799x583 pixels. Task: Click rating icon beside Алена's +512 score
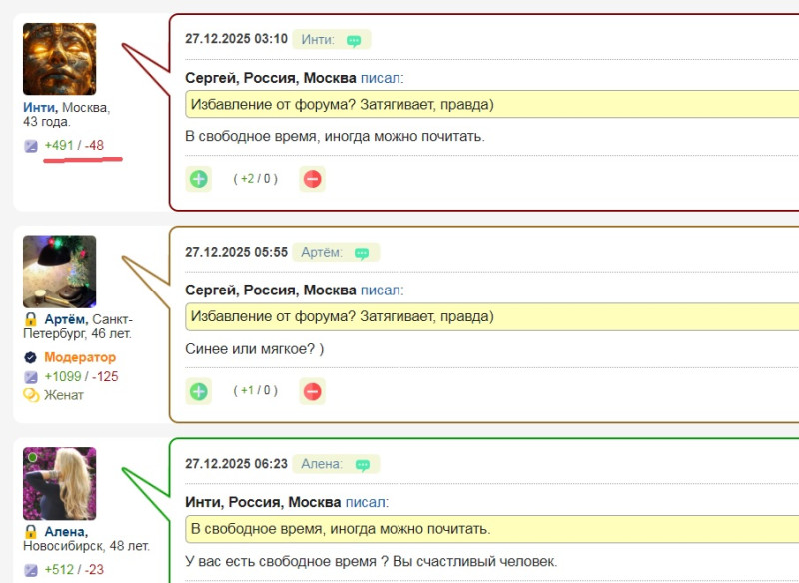click(x=31, y=570)
